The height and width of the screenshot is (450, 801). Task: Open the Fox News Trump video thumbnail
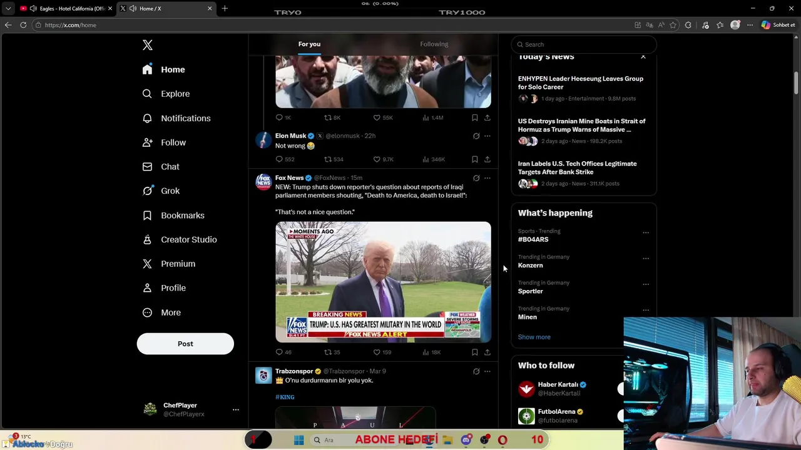[x=383, y=282]
